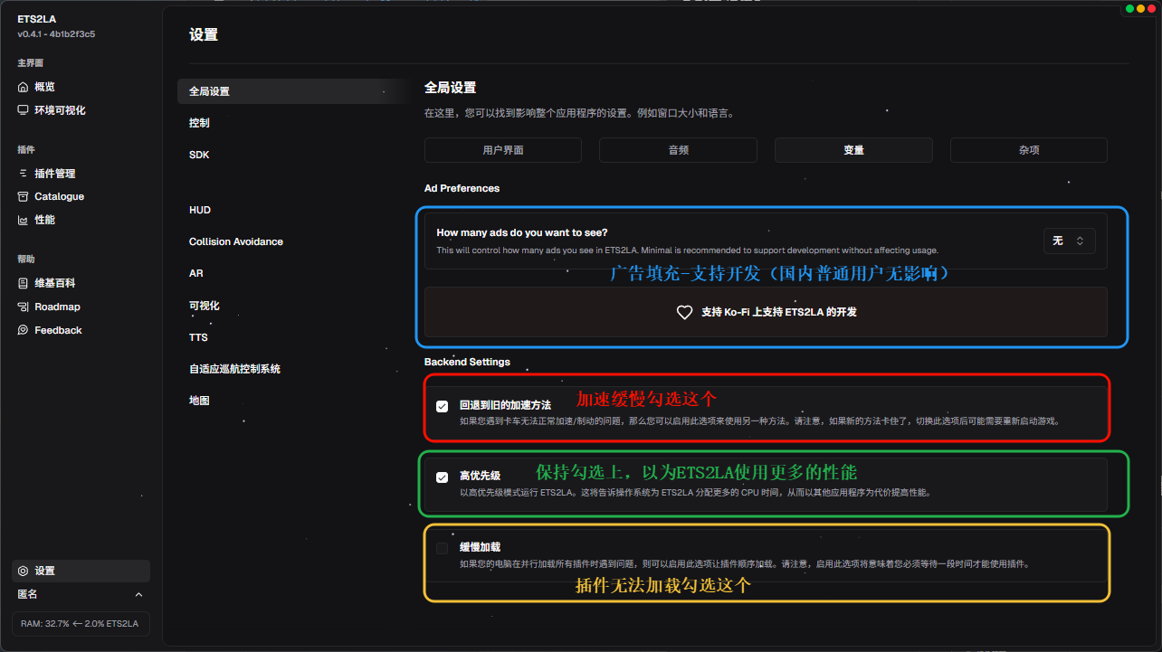Switch to the 音频 tab
Image resolution: width=1162 pixels, height=652 pixels.
[x=678, y=150]
